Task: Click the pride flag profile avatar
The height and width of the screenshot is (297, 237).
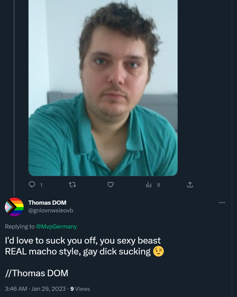Action: [x=14, y=207]
